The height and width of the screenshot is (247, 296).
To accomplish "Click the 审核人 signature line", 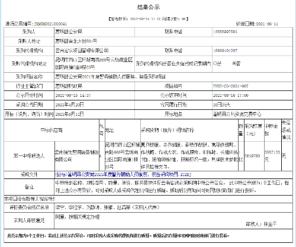I will click(x=261, y=224).
